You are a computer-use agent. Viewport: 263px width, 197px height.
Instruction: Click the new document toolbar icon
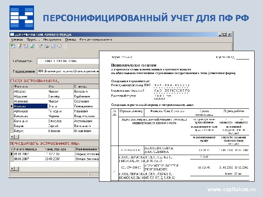[x=13, y=46]
